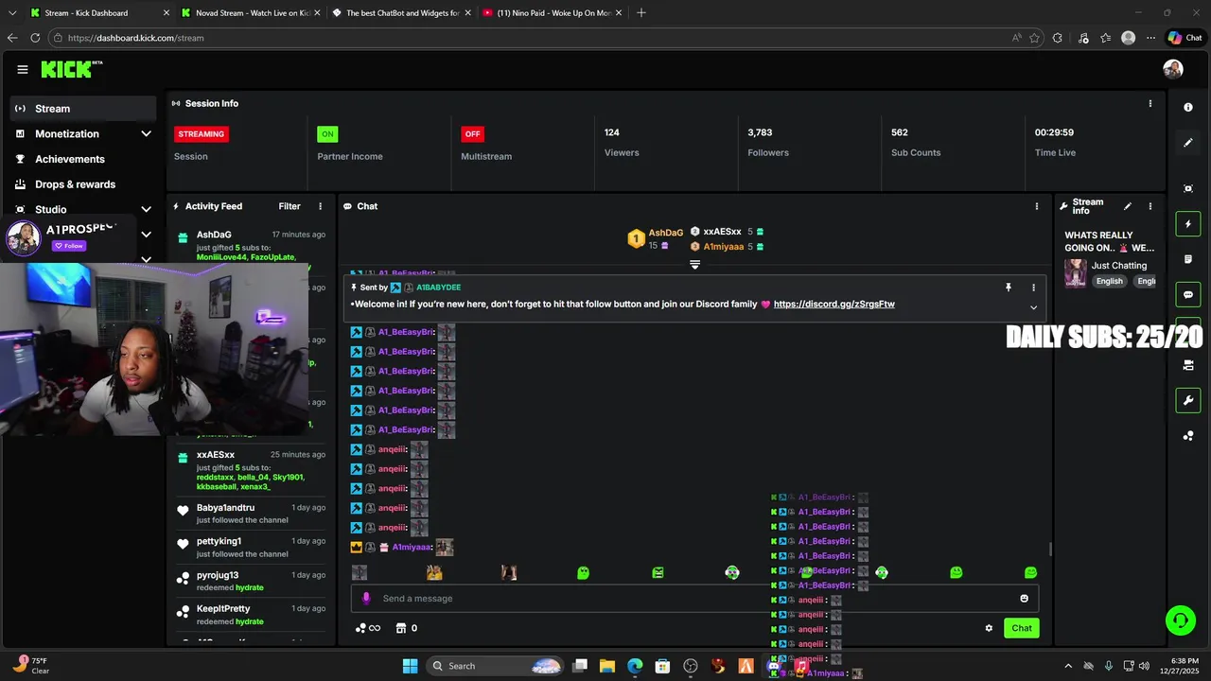Open OBS Studio from taskbar
The width and height of the screenshot is (1211, 681).
pyautogui.click(x=691, y=666)
